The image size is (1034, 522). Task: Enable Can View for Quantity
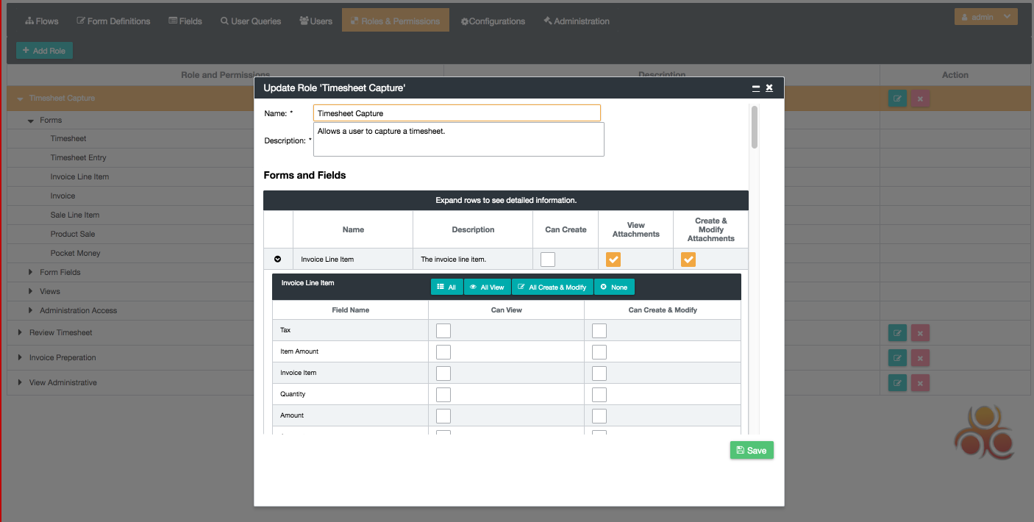(x=443, y=395)
